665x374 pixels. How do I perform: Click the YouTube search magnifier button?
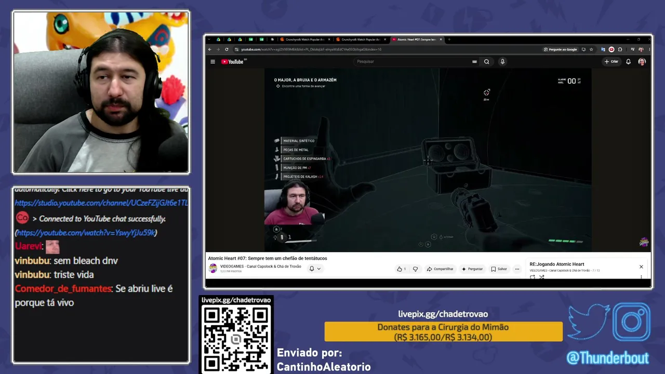487,61
